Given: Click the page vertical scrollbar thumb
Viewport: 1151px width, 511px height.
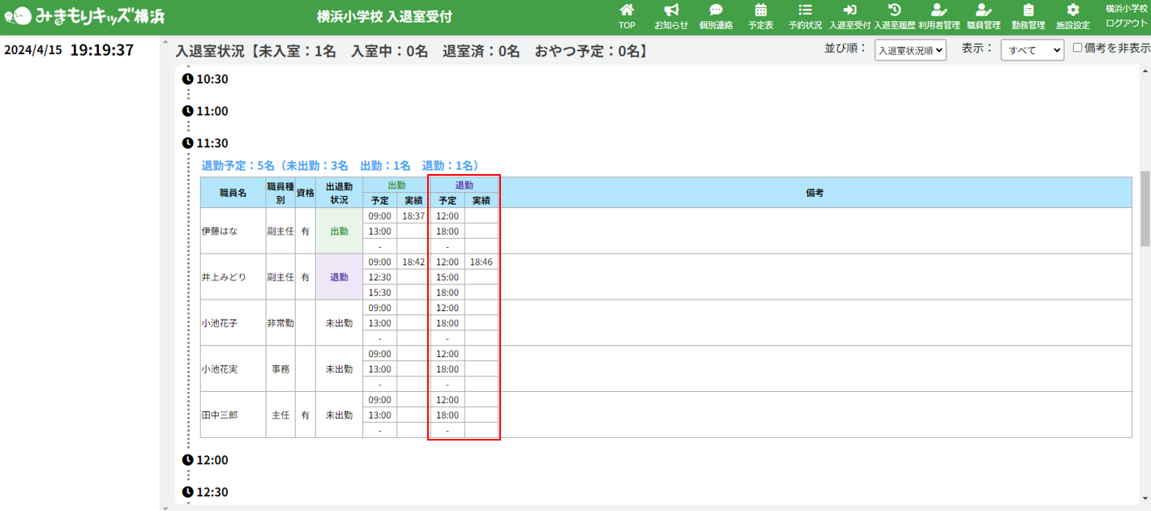Looking at the screenshot, I should point(1145,207).
